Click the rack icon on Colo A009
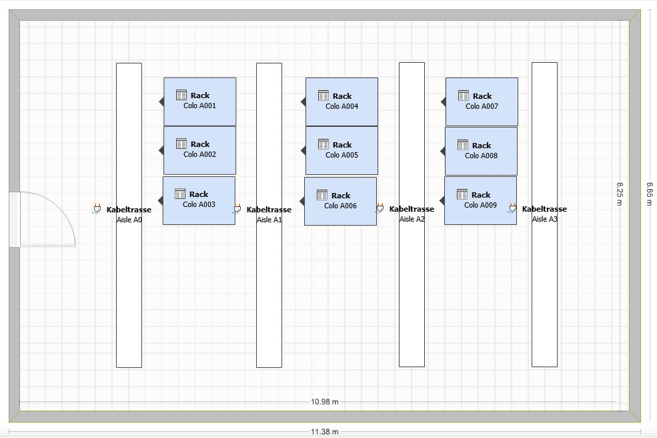657x438 pixels. click(x=462, y=194)
